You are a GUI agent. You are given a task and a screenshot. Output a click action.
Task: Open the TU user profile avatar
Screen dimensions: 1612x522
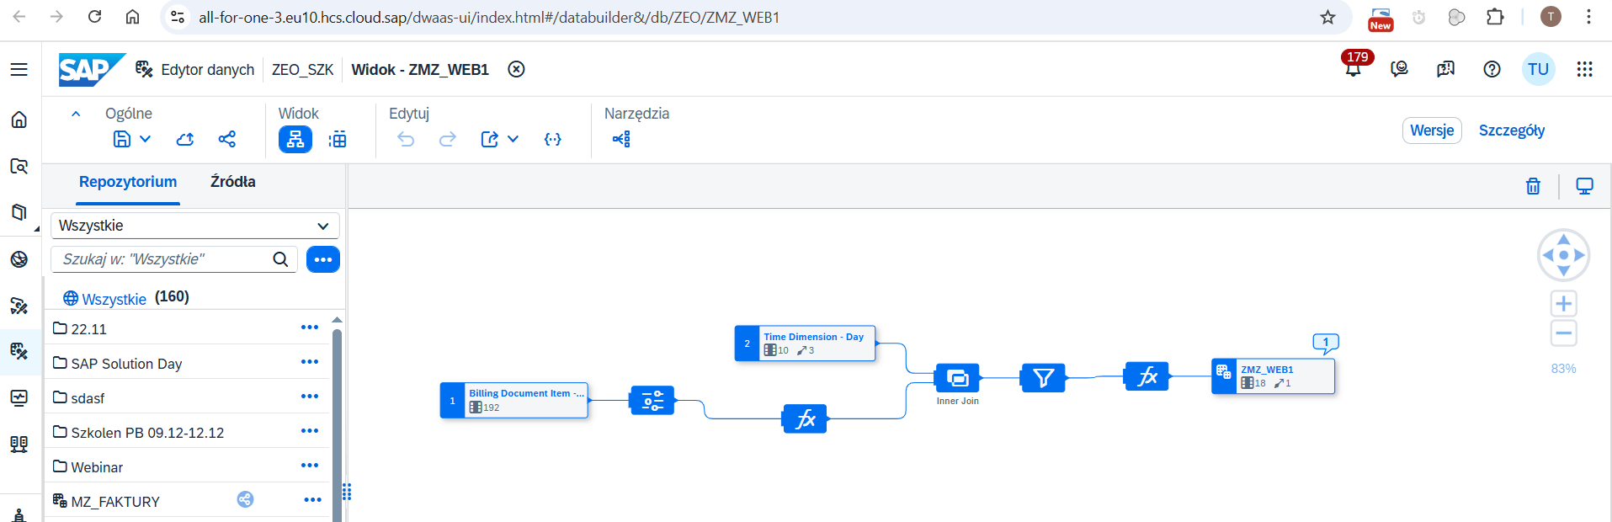pyautogui.click(x=1538, y=70)
